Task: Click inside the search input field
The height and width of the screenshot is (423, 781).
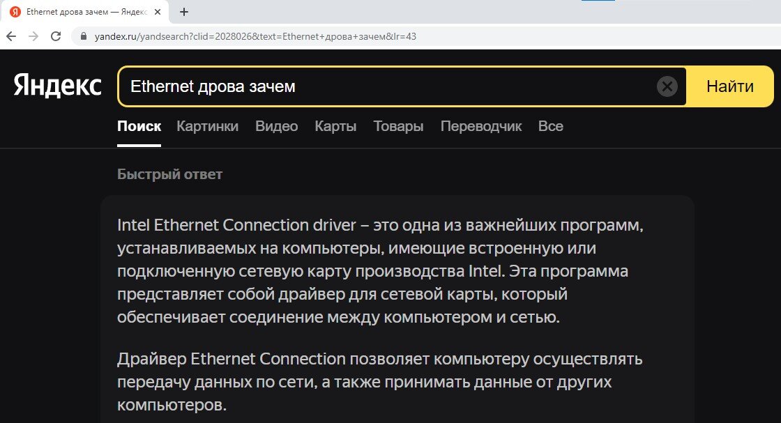Action: (x=349, y=86)
